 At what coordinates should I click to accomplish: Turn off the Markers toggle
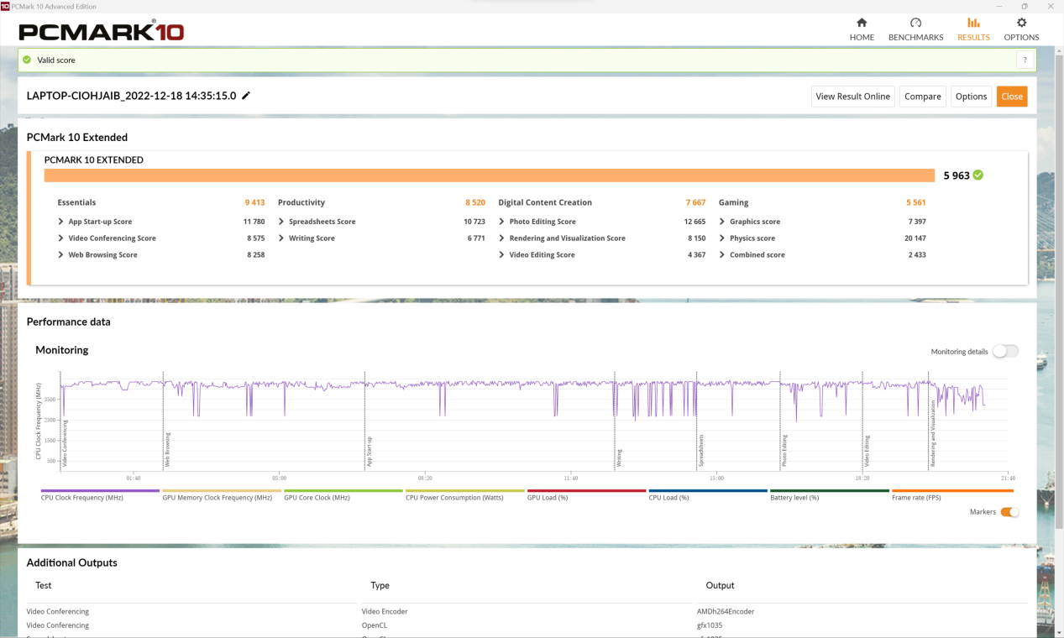(1009, 512)
